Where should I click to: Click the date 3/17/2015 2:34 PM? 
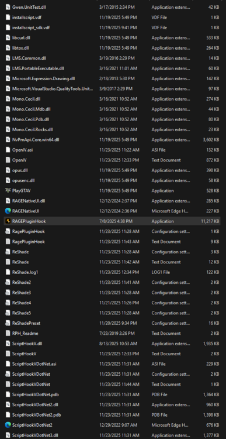click(x=117, y=7)
